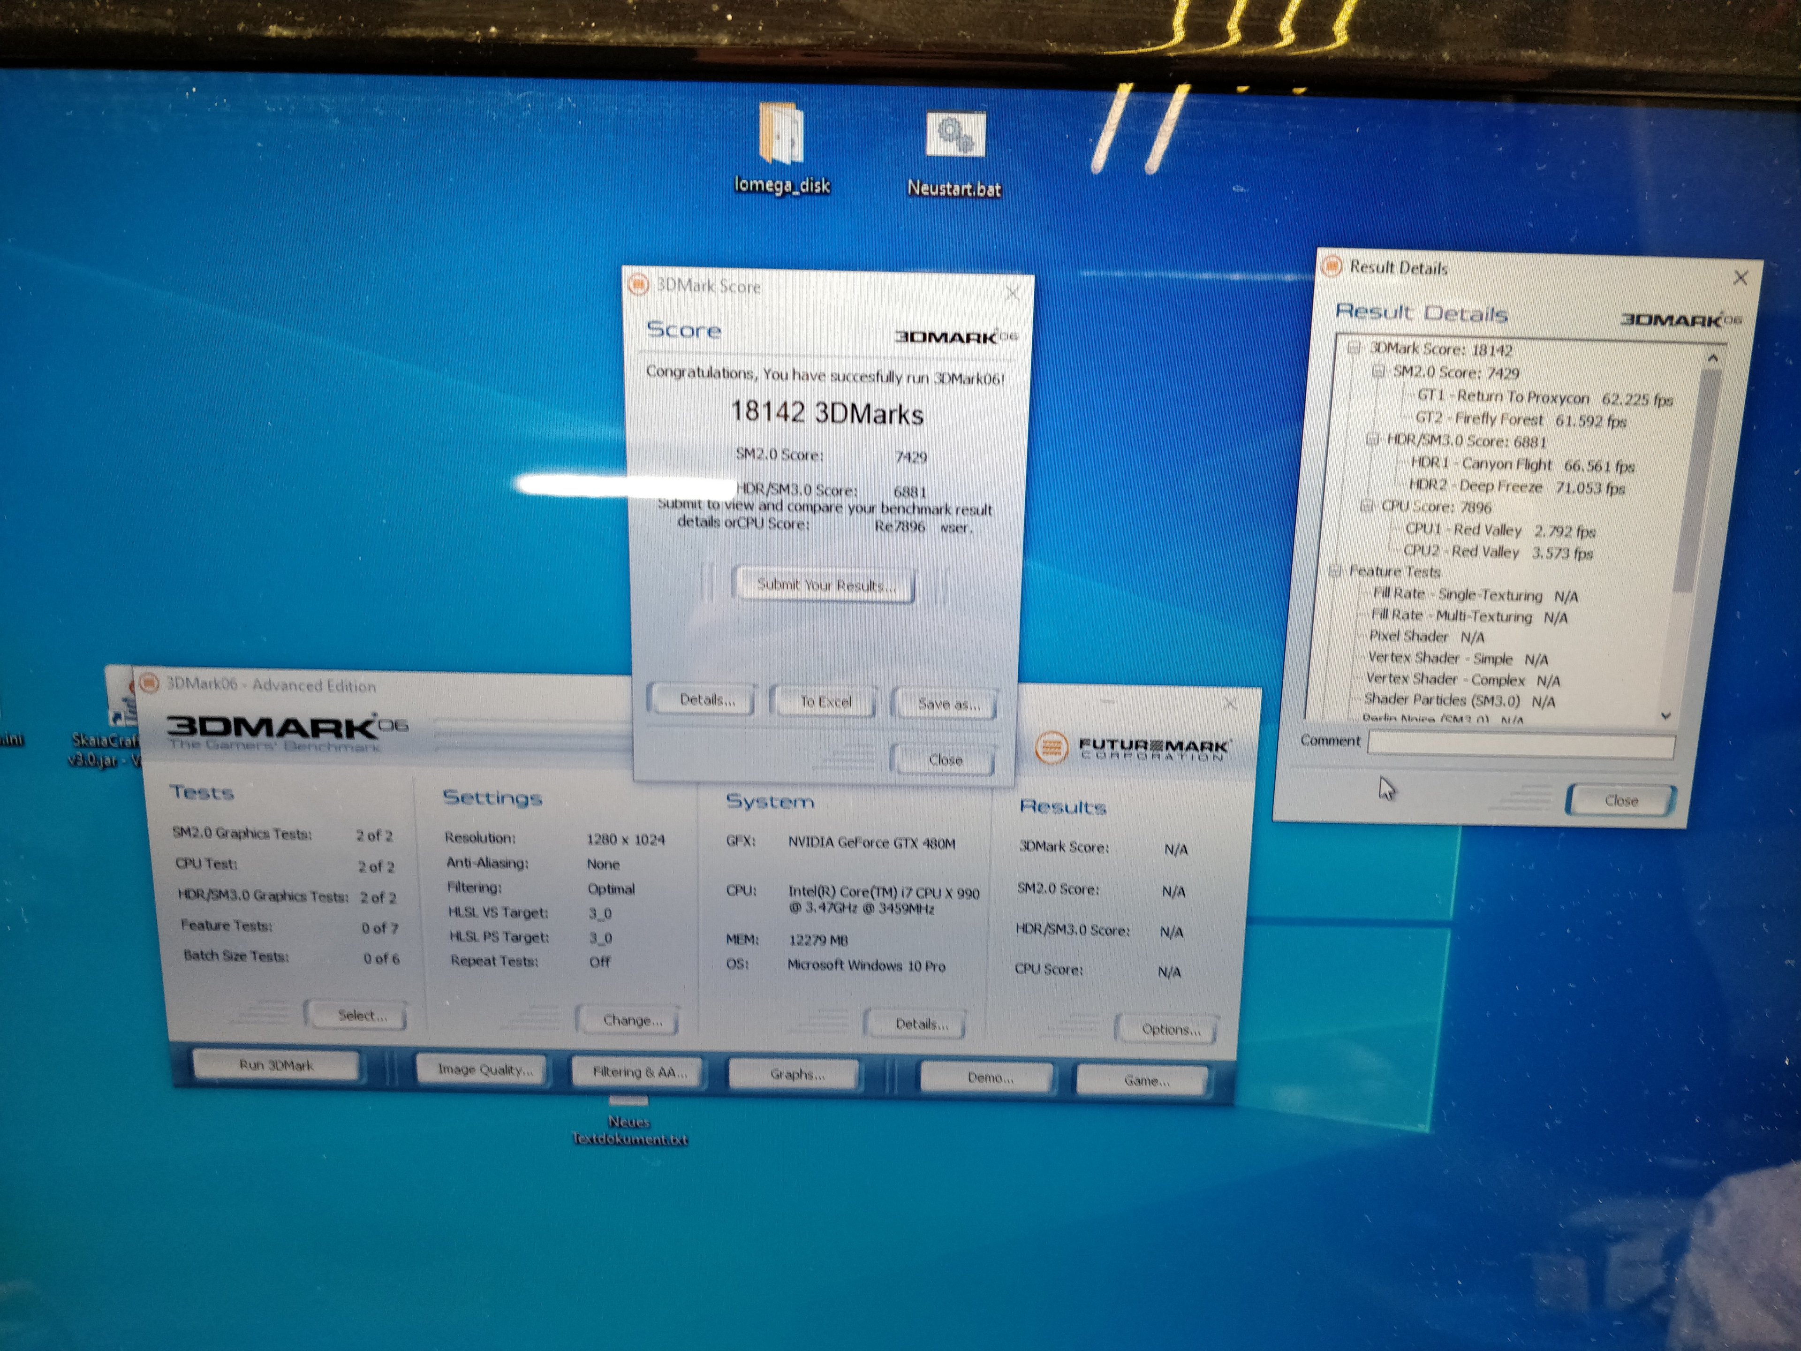Collapse the Feature Tests tree node
Image resolution: width=1801 pixels, height=1351 pixels.
(x=1335, y=570)
